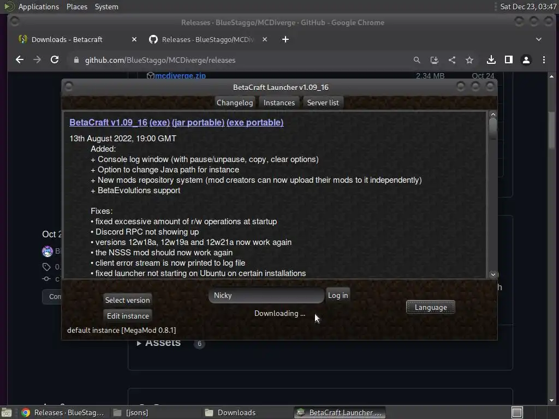Viewport: 559px width, 419px height.
Task: Click Chrome forward arrow
Action: 37,60
